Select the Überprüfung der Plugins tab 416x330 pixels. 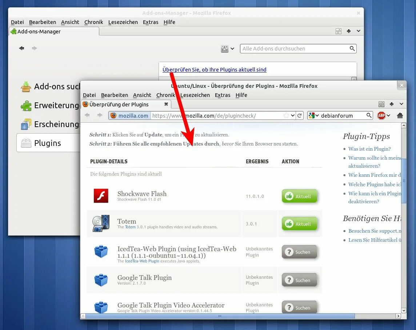pos(126,104)
